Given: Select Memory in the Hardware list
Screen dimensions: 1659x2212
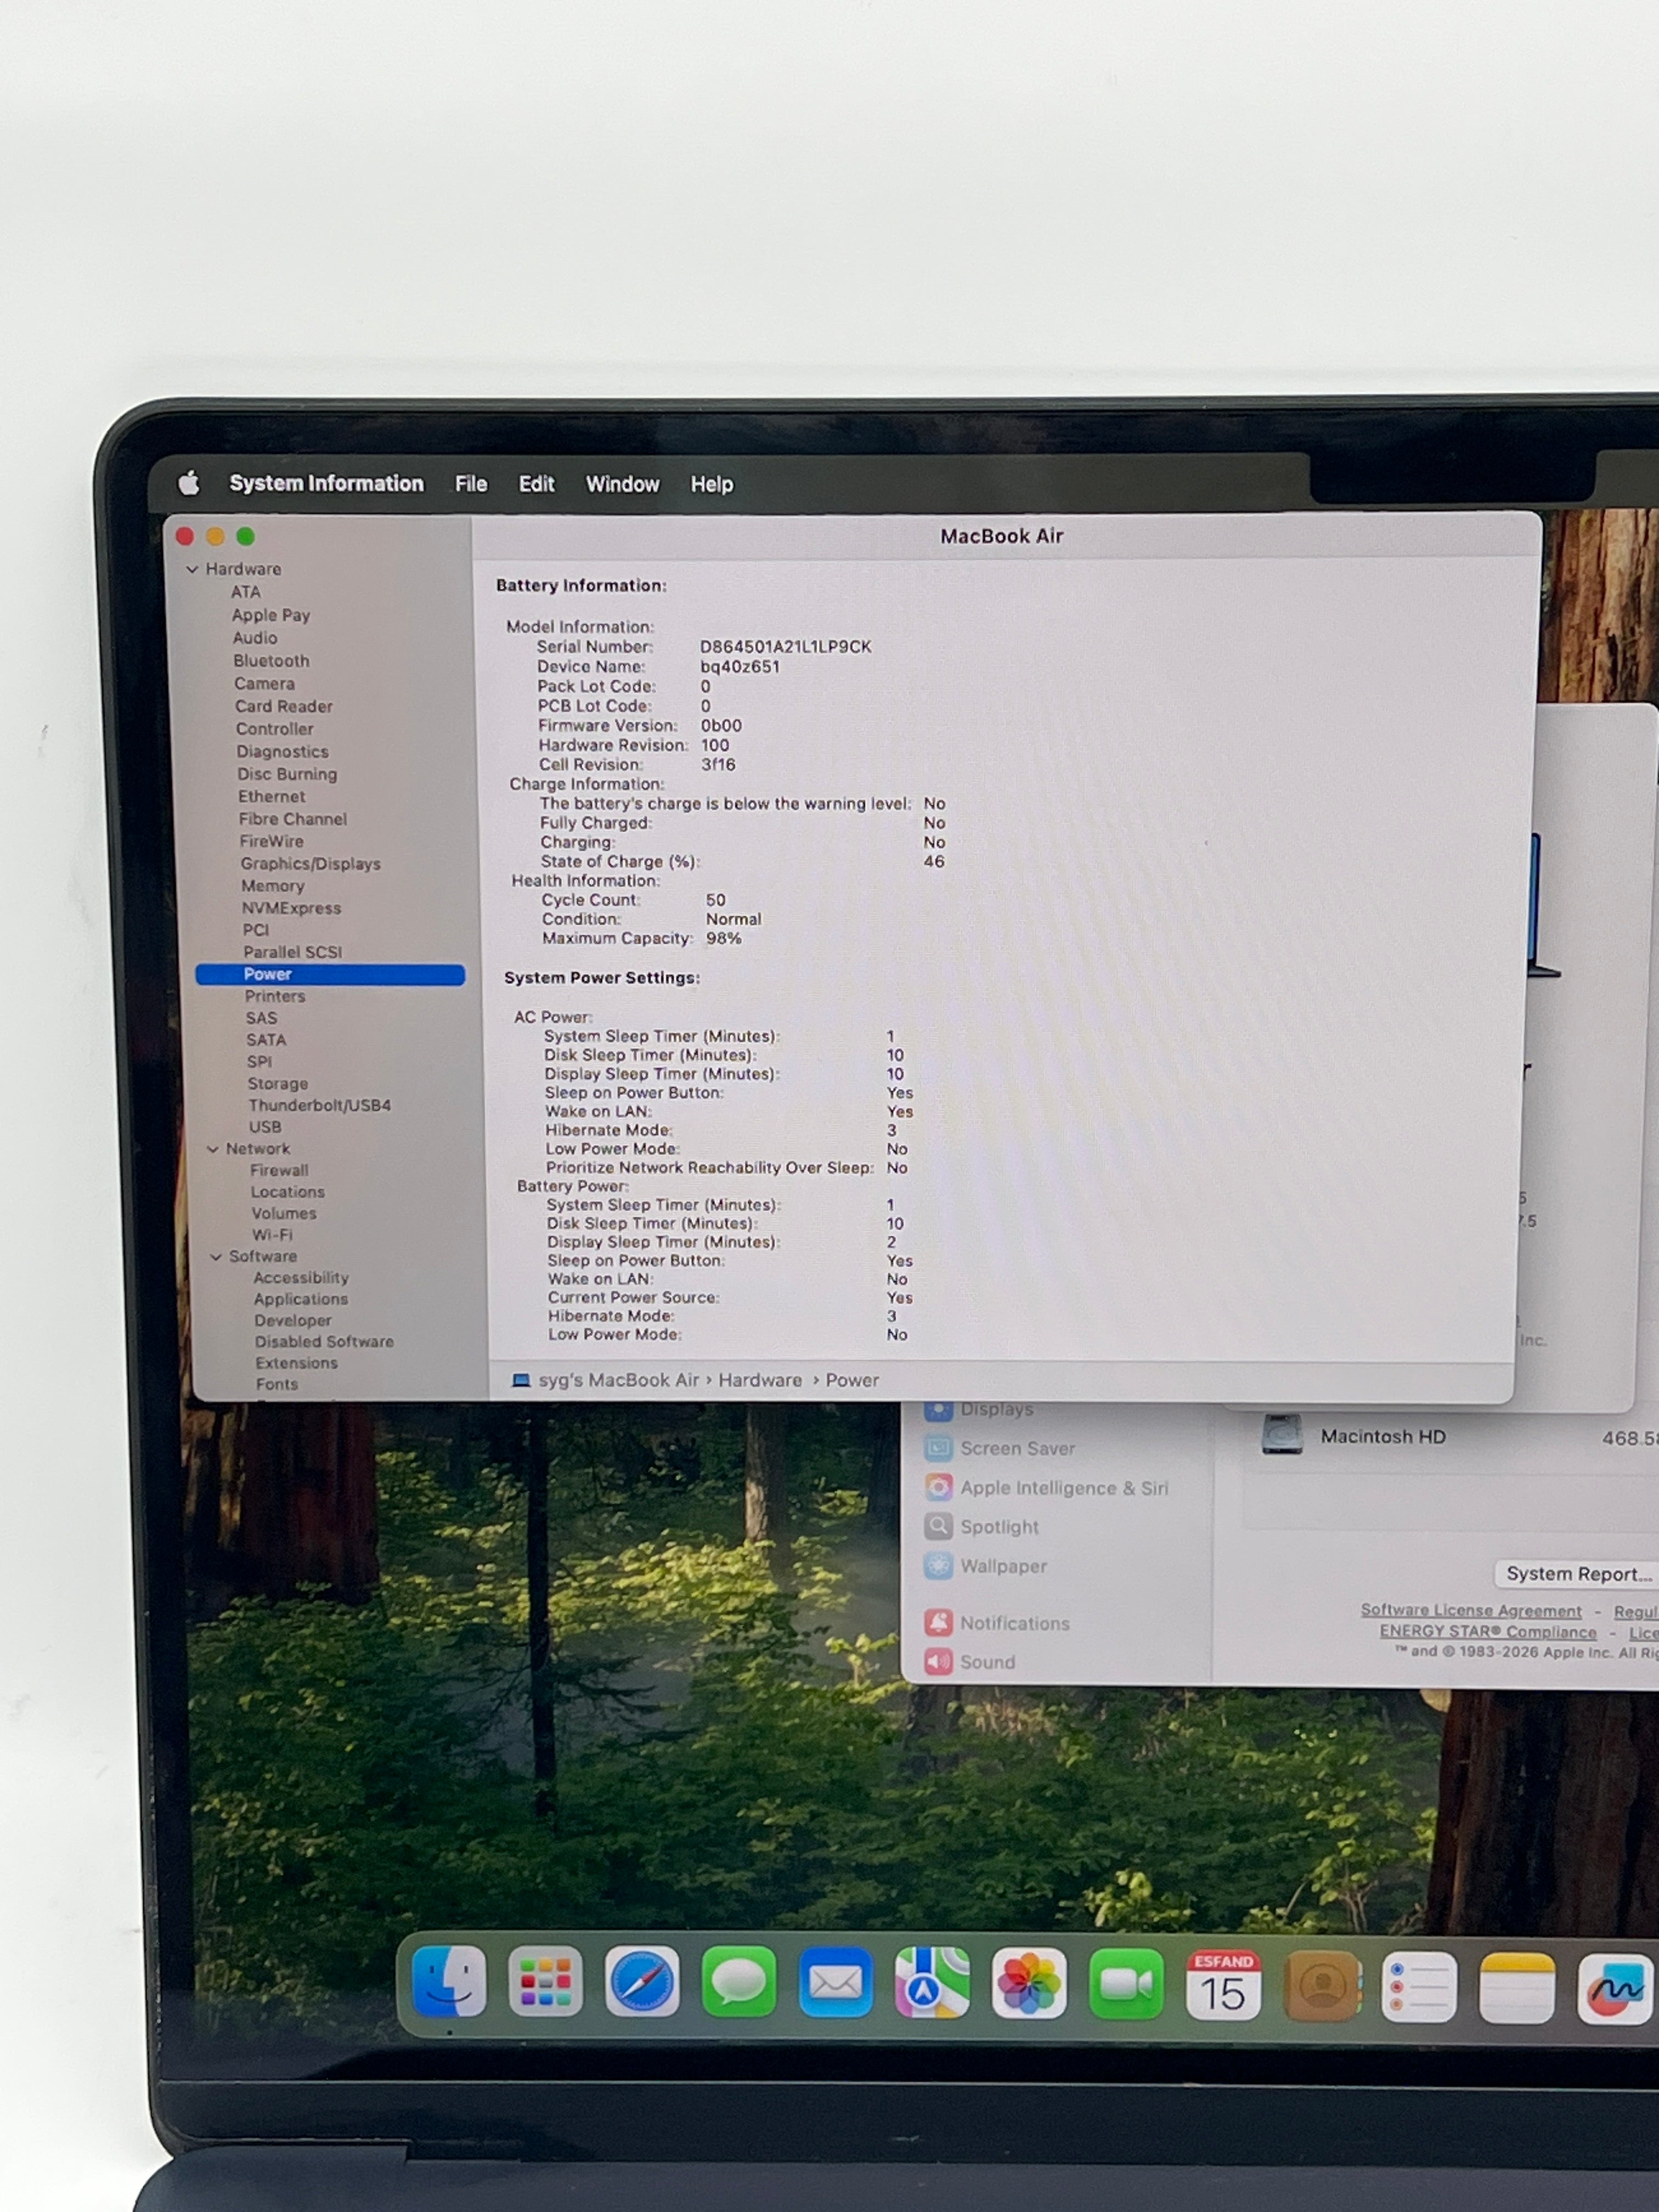Looking at the screenshot, I should 272,886.
